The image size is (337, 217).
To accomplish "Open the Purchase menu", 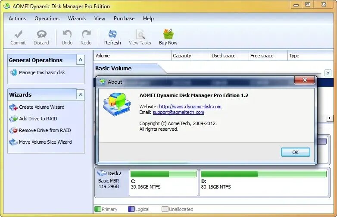I will pyautogui.click(x=124, y=19).
